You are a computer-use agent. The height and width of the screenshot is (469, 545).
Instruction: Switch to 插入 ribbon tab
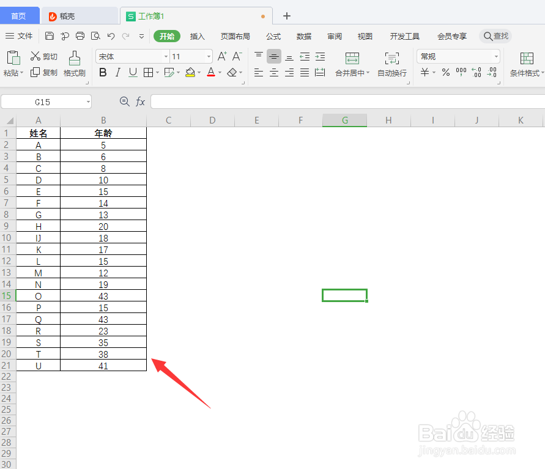point(198,36)
